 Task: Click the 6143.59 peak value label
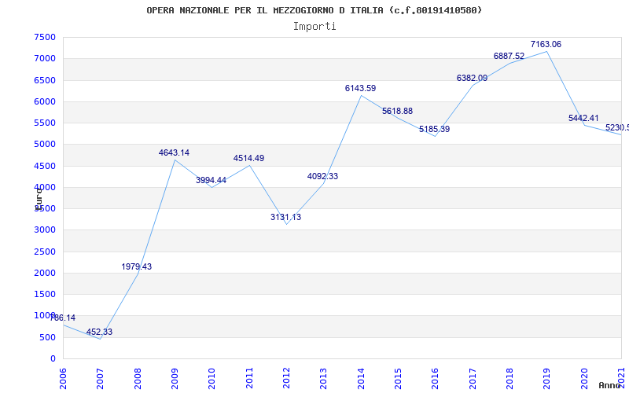point(361,88)
